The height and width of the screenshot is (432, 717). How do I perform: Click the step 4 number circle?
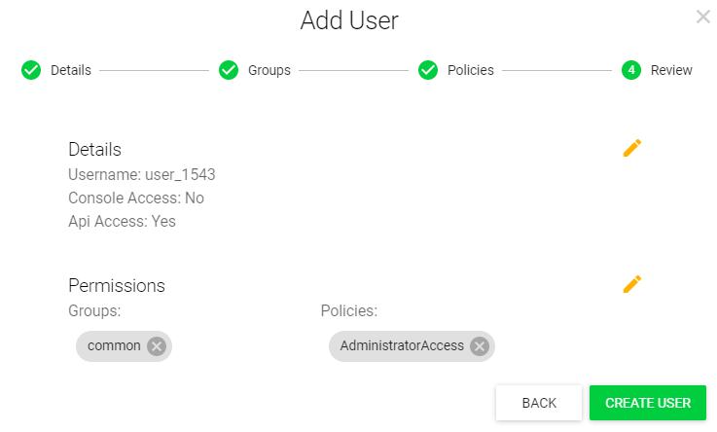pyautogui.click(x=631, y=70)
